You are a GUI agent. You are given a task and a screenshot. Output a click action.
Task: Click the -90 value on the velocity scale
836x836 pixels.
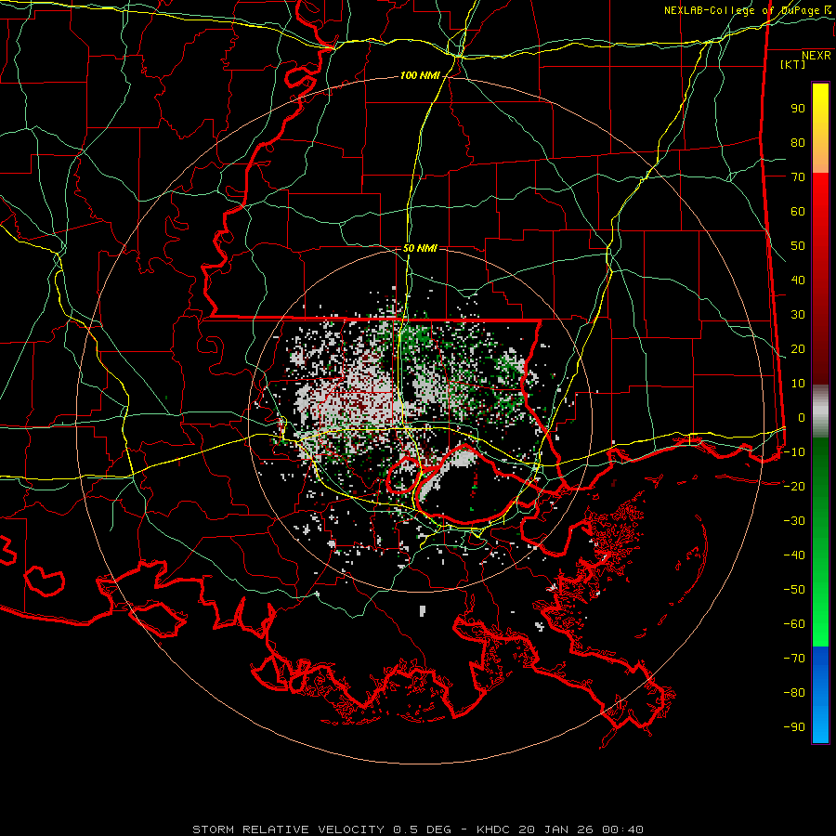click(x=794, y=726)
